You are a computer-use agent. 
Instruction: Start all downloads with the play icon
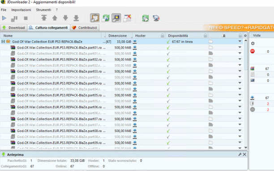(4, 18)
